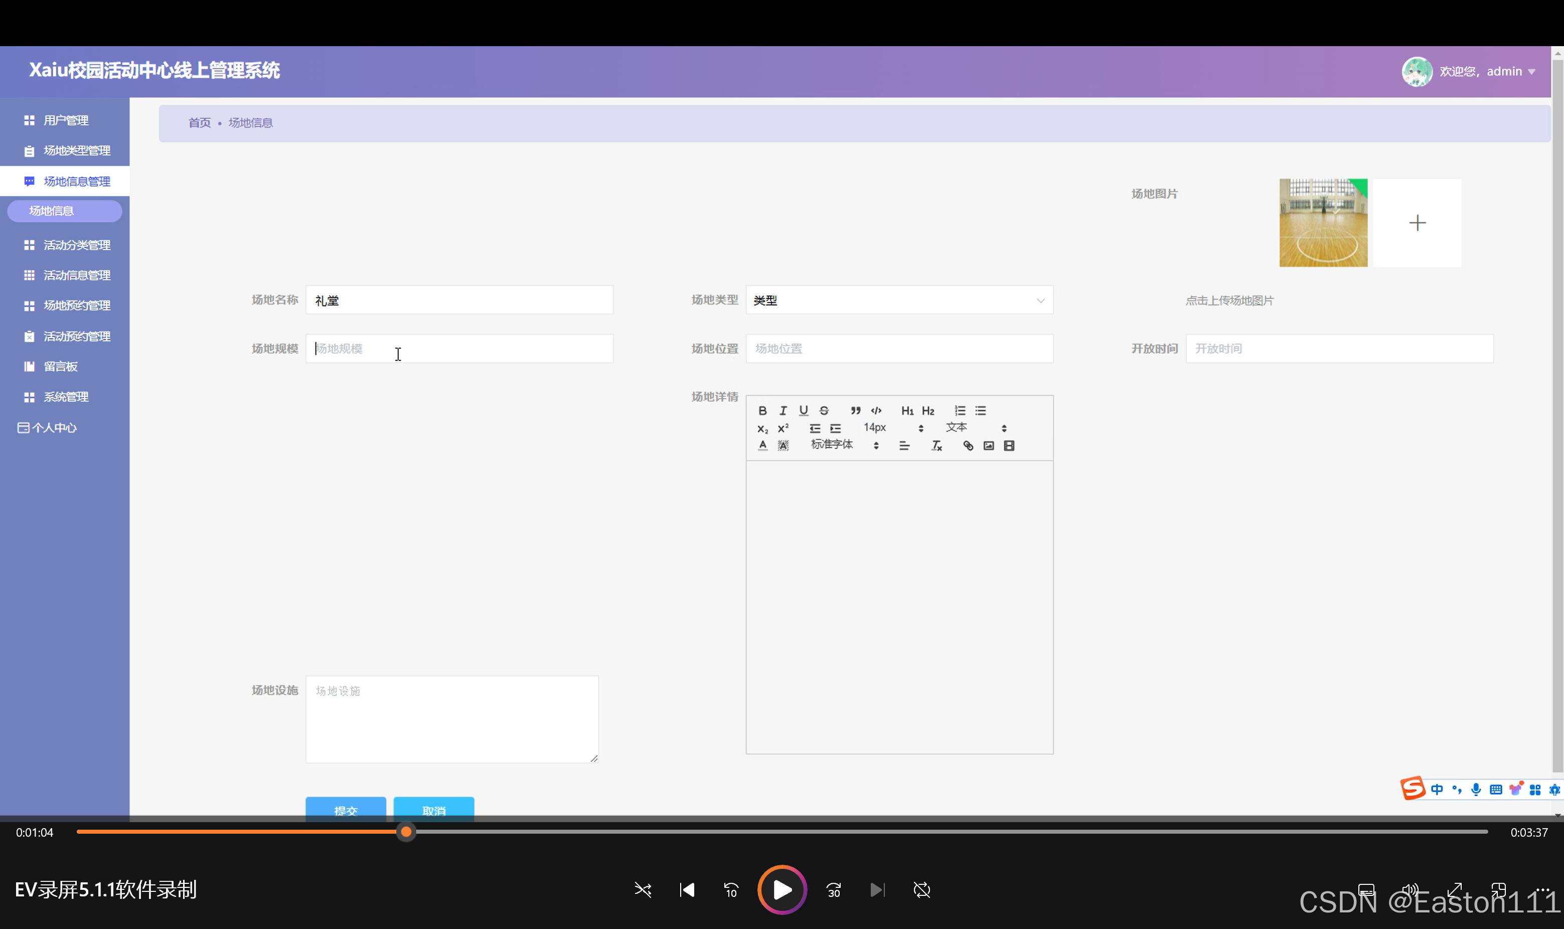Open the text alignment options
This screenshot has width=1564, height=929.
[904, 446]
